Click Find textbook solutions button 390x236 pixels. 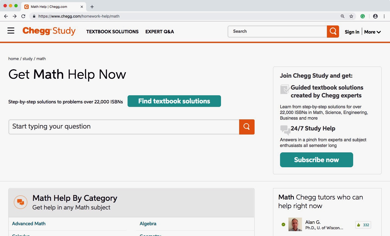click(174, 101)
